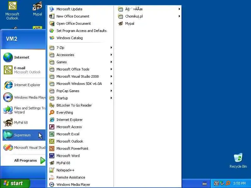Expand the 7-Zip submenu arrow
The width and height of the screenshot is (251, 188).
(x=111, y=48)
